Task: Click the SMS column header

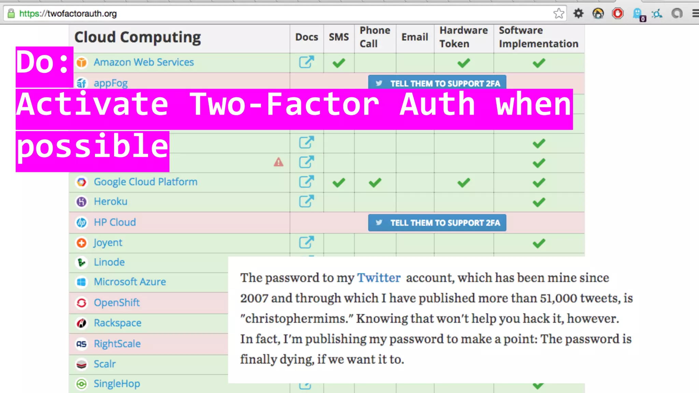Action: [x=339, y=37]
